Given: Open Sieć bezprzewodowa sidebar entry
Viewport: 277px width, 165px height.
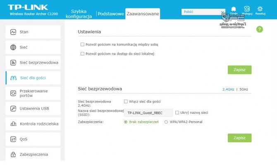Looking at the screenshot, I should [x=33, y=62].
